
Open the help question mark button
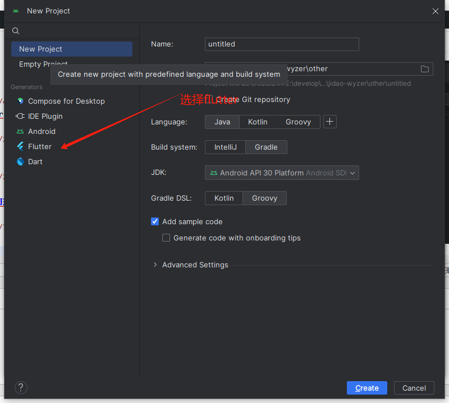coord(21,388)
